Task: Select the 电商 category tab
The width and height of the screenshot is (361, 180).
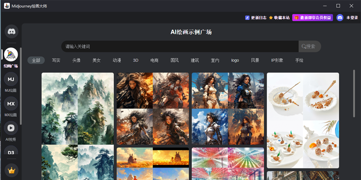Action: [x=154, y=60]
